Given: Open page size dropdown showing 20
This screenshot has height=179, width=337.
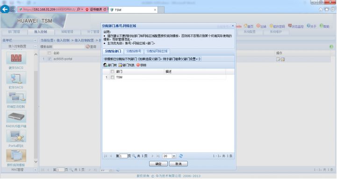Looking at the screenshot, I should 174,156.
